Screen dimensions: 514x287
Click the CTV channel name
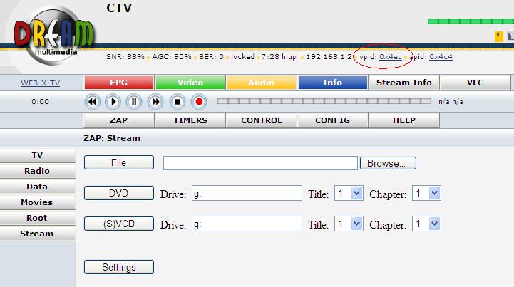point(119,8)
